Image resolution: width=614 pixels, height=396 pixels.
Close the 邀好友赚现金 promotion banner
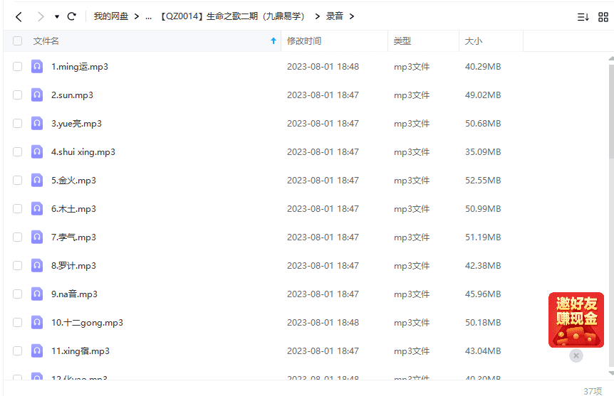tap(576, 355)
